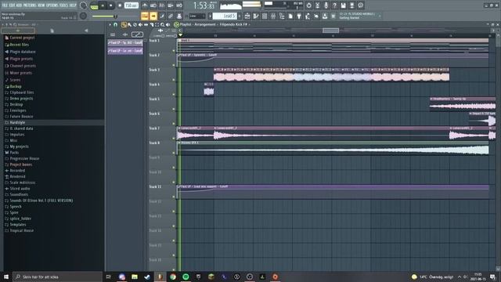The width and height of the screenshot is (501, 282).
Task: Click the plug icon in the shortcut toolbar
Action: pos(299,16)
